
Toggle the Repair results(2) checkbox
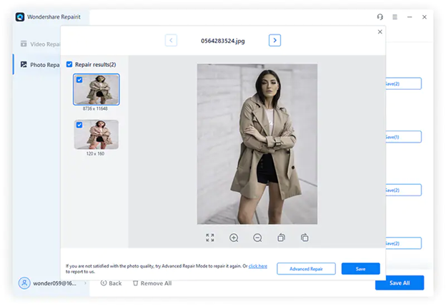69,64
